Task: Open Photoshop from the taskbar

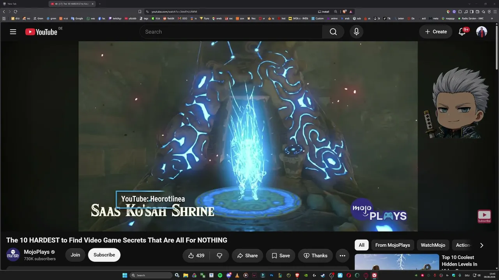Action: (x=271, y=275)
